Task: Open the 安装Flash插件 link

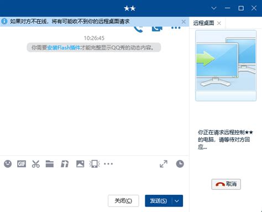Action: [x=64, y=47]
